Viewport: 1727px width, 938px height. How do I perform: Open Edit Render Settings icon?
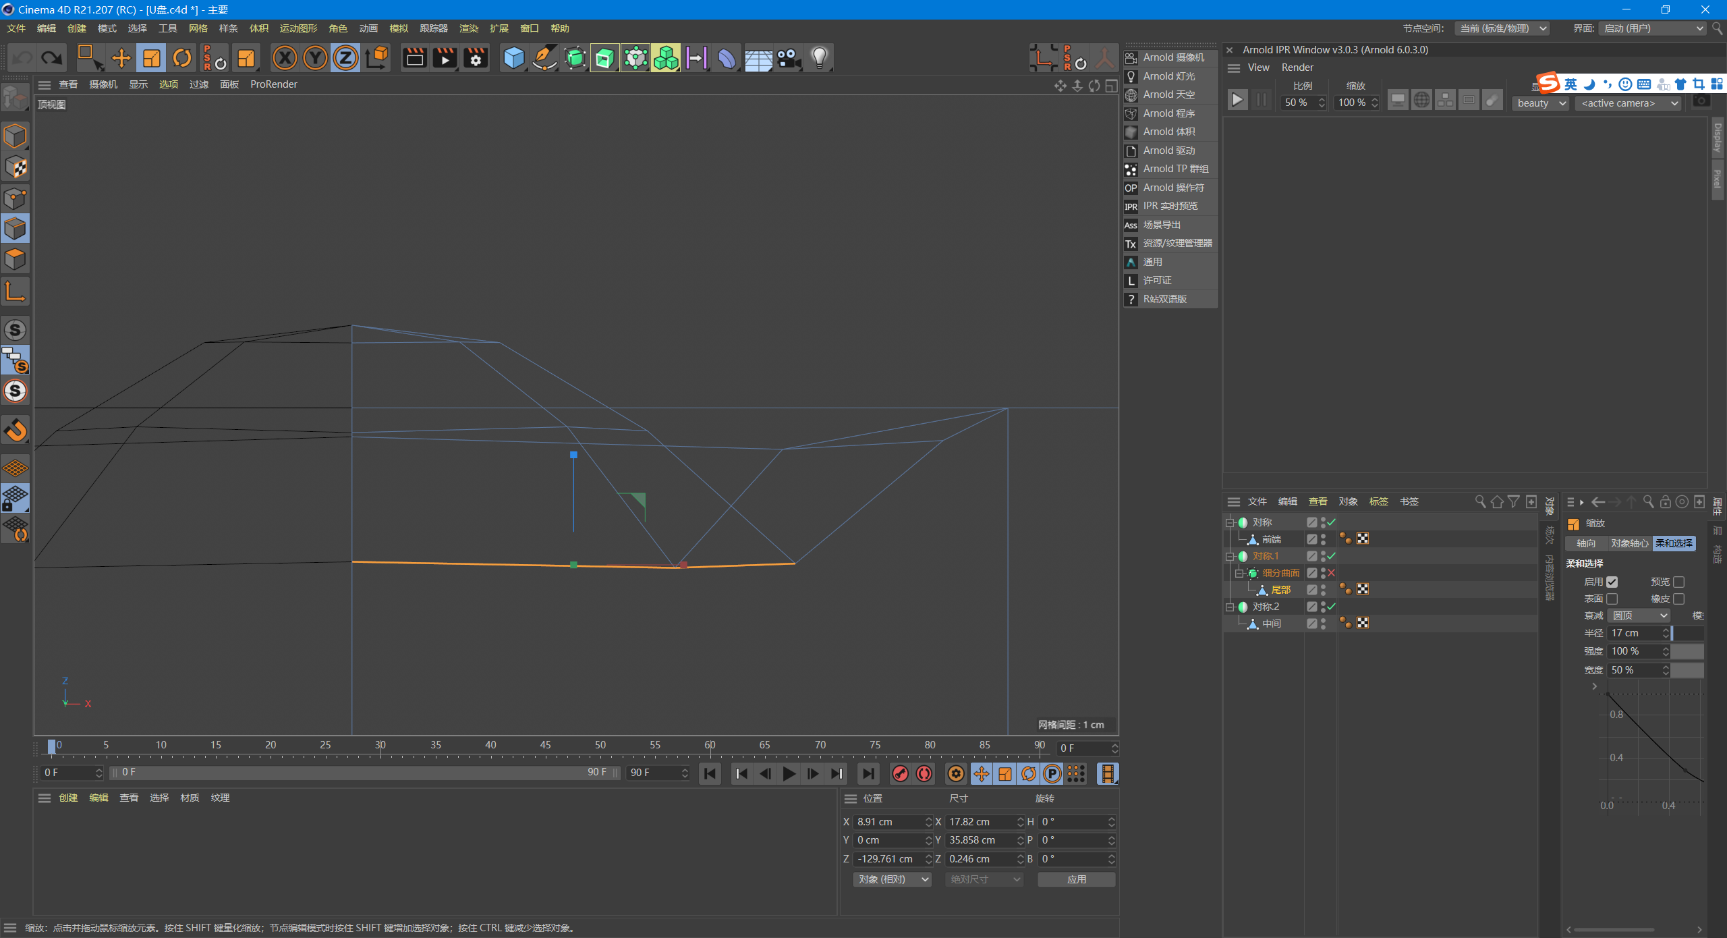click(x=476, y=58)
